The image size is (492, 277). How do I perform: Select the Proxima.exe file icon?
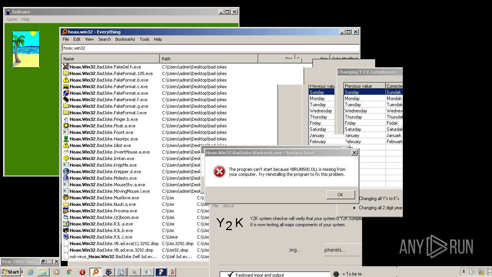(x=66, y=211)
